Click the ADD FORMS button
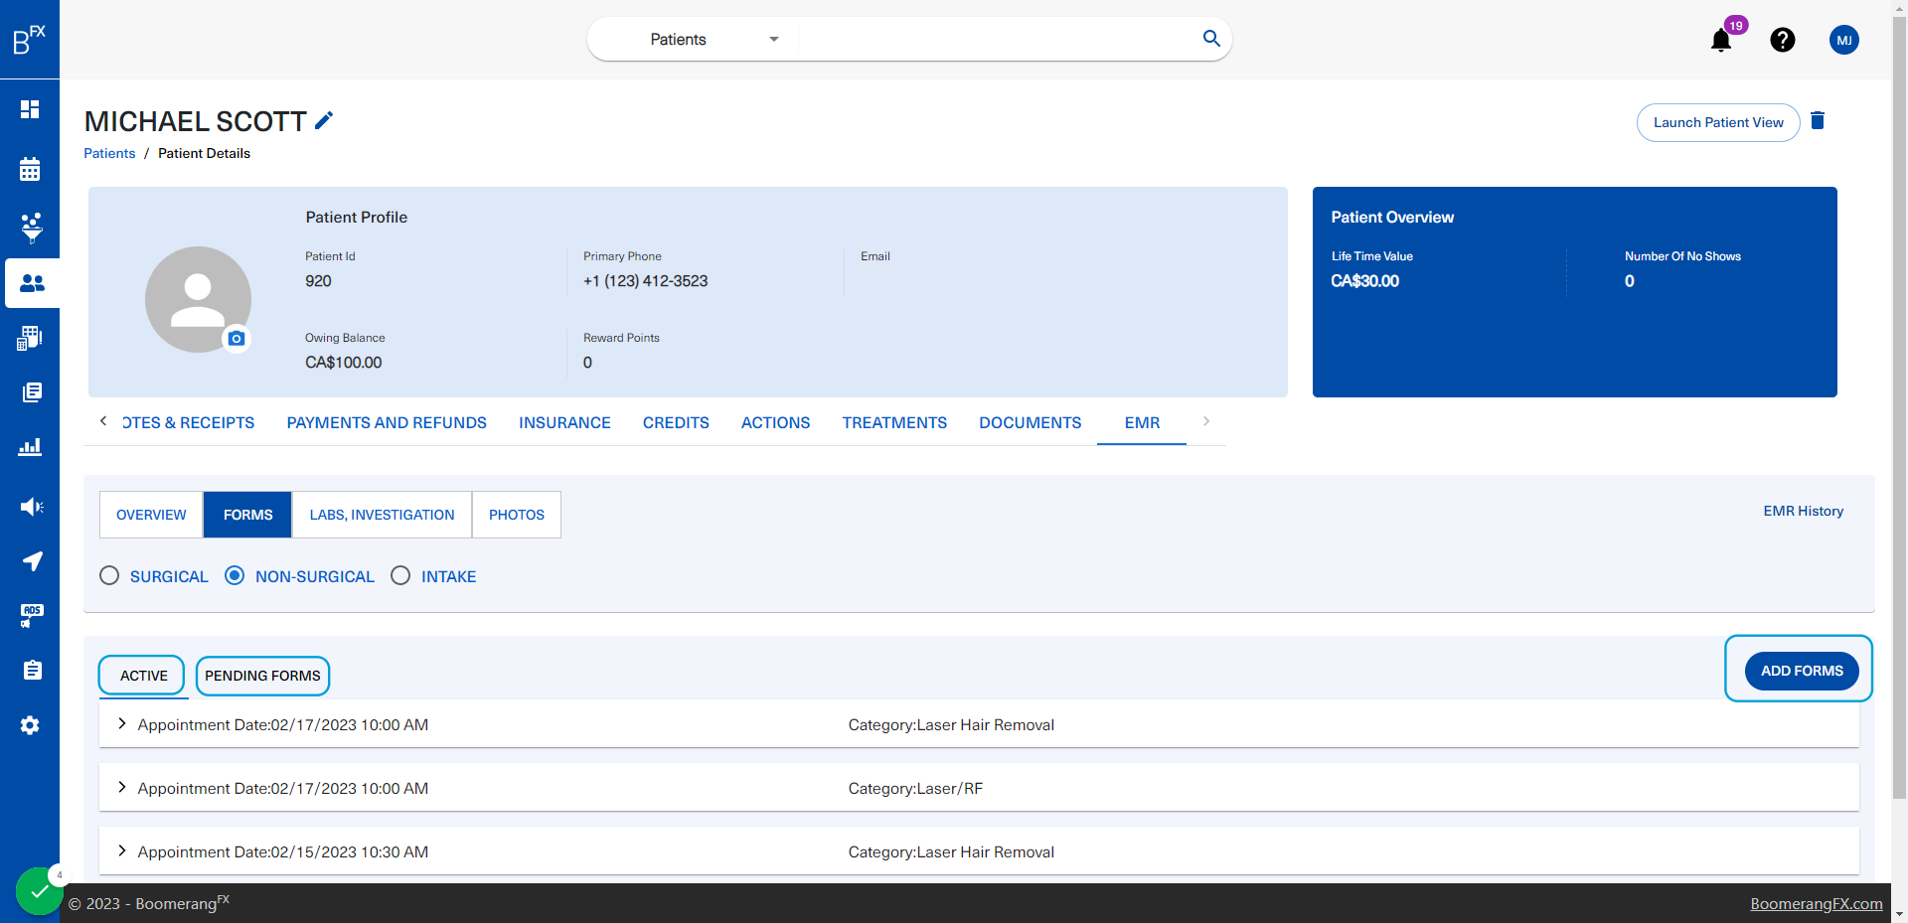This screenshot has height=923, width=1908. [1802, 671]
